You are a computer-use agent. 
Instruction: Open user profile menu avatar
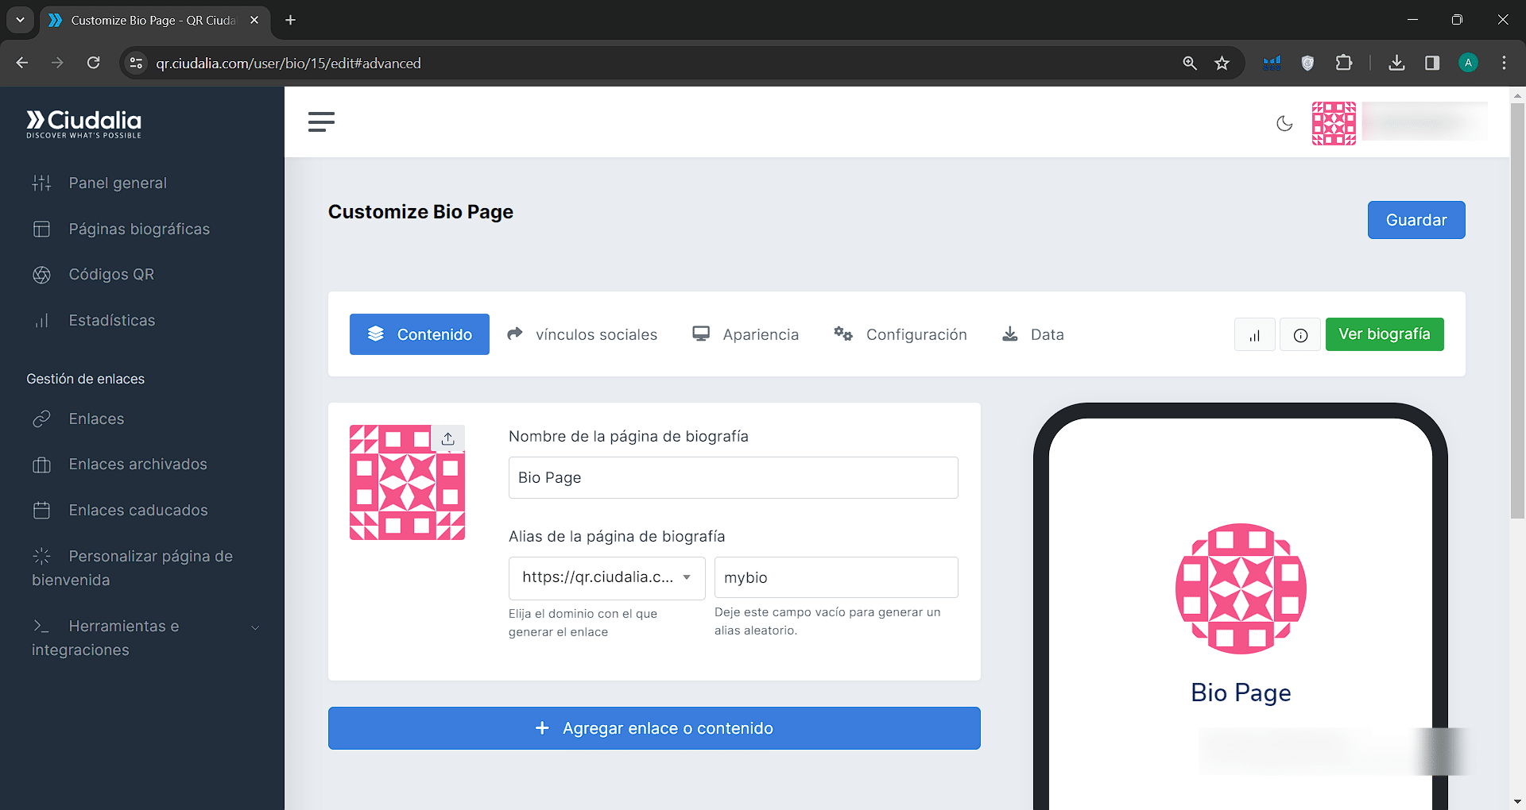pos(1334,123)
